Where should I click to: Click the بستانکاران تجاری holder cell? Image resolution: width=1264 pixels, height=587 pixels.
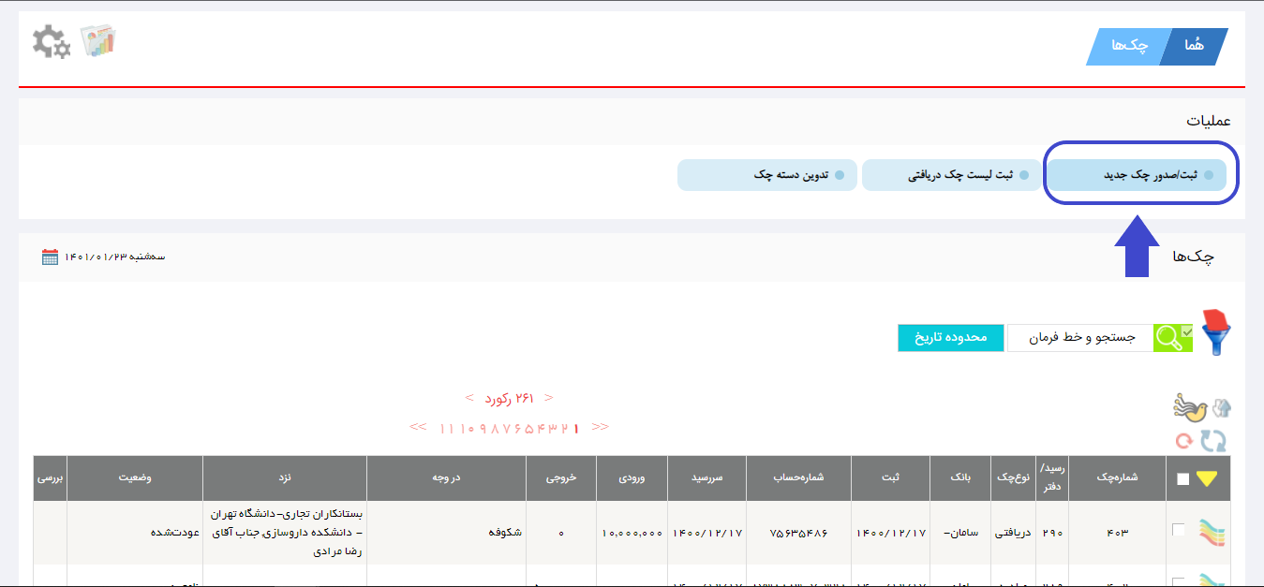(286, 533)
